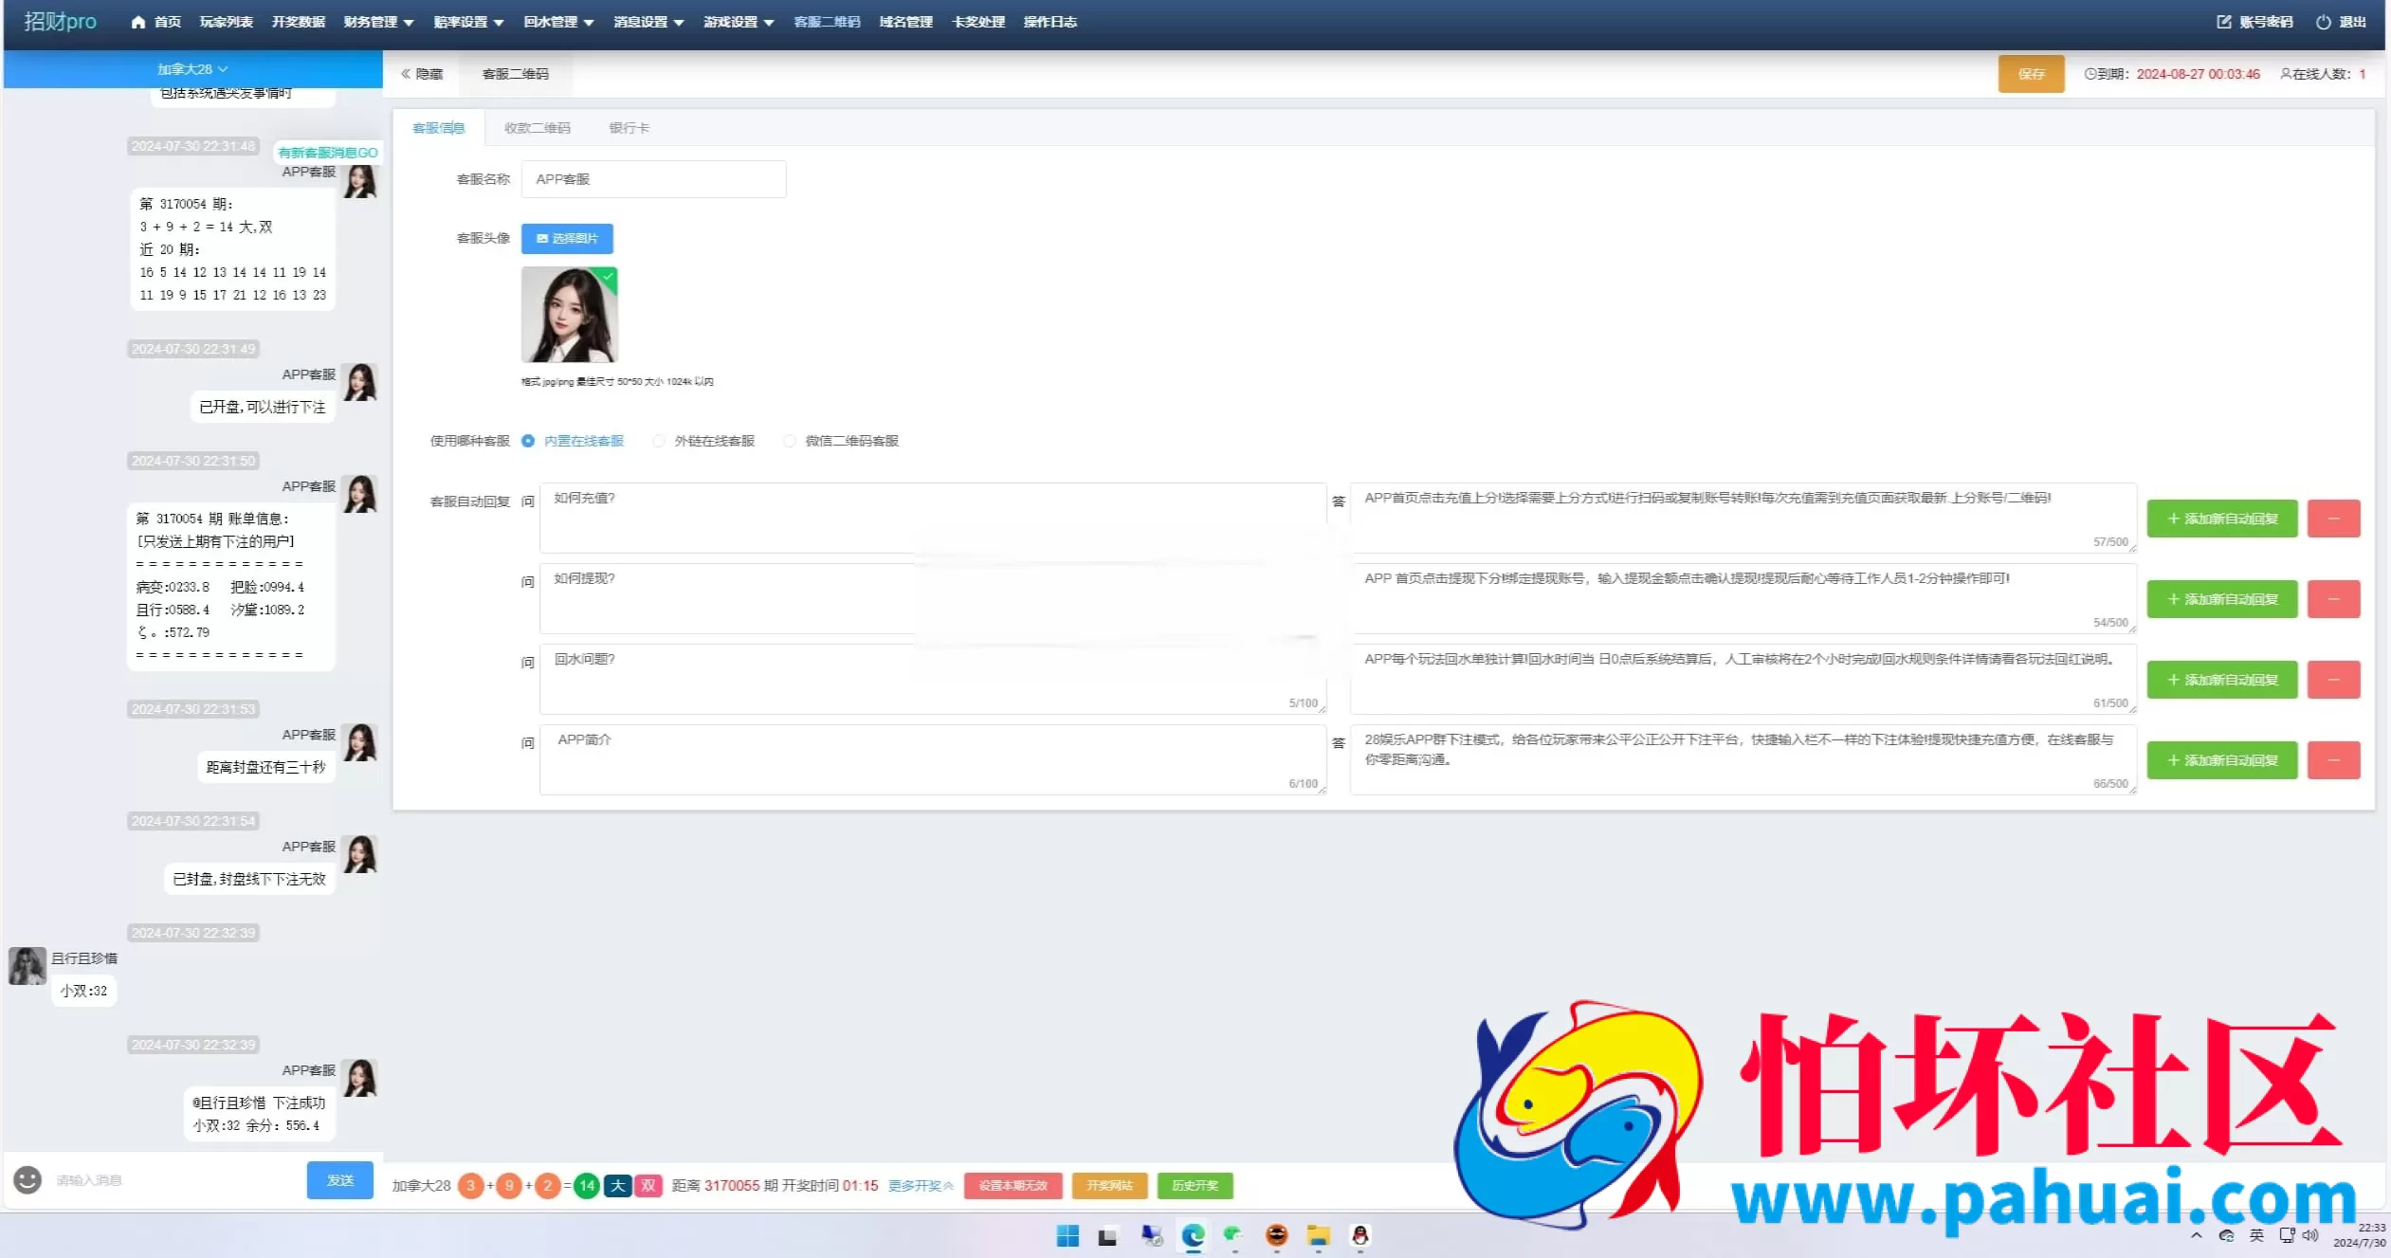Show hidden system tray icons
The image size is (2391, 1258).
pyautogui.click(x=2197, y=1235)
